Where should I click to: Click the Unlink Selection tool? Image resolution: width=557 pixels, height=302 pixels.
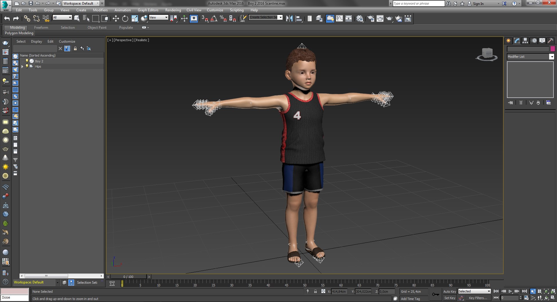[x=36, y=19]
